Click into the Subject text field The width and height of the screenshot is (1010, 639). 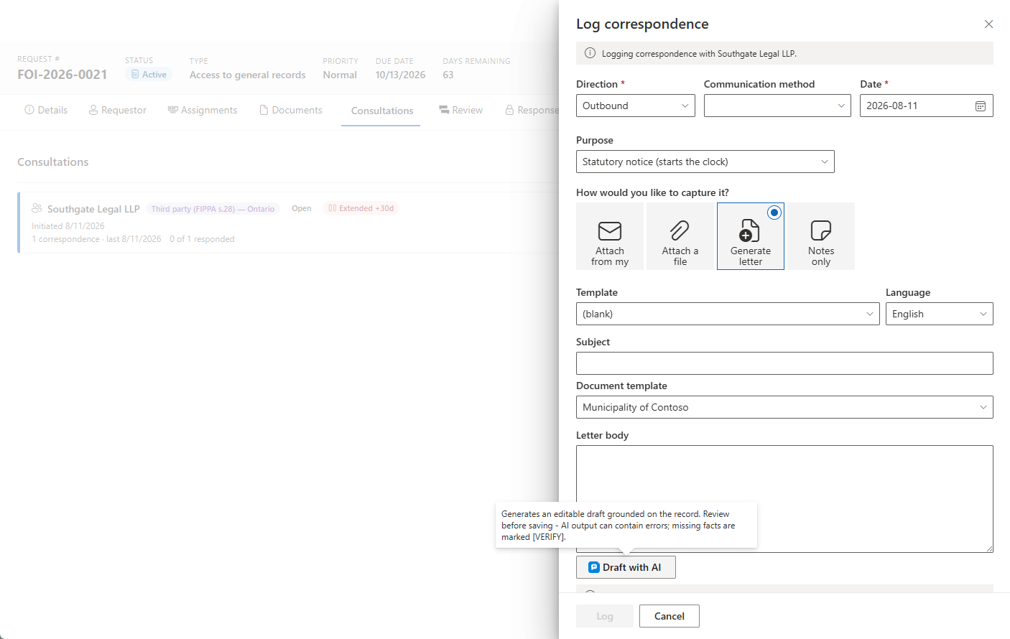(784, 363)
